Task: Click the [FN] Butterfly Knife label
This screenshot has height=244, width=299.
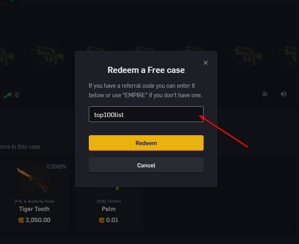Action: (x=34, y=201)
